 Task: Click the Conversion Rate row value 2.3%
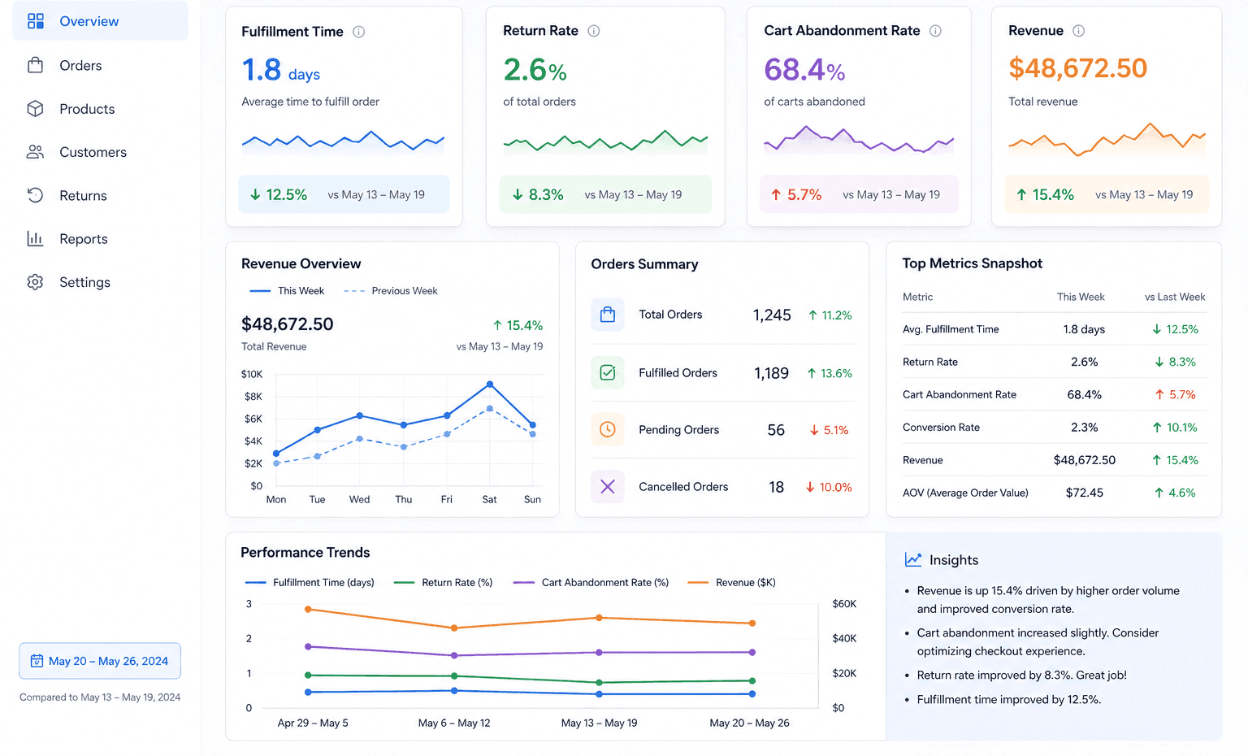[1085, 428]
